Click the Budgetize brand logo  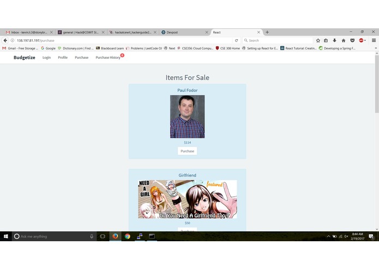[25, 57]
